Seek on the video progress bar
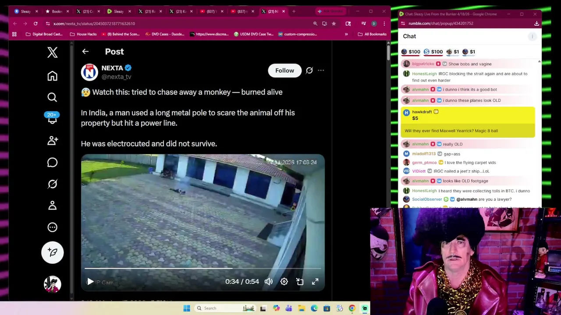Screen dimensions: 561x315 point(202,268)
